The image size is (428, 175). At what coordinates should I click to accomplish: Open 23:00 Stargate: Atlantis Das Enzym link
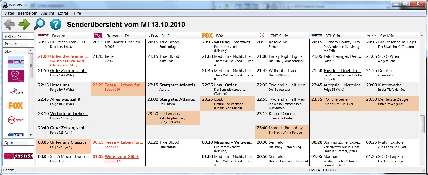coord(177,99)
